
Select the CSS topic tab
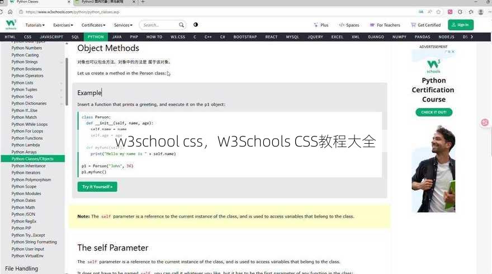point(27,37)
